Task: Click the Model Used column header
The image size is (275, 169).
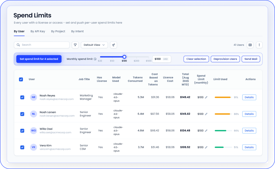Action: pos(116,79)
